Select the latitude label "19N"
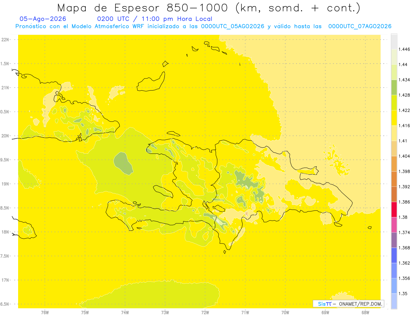The width and height of the screenshot is (410, 317). [x=5, y=184]
